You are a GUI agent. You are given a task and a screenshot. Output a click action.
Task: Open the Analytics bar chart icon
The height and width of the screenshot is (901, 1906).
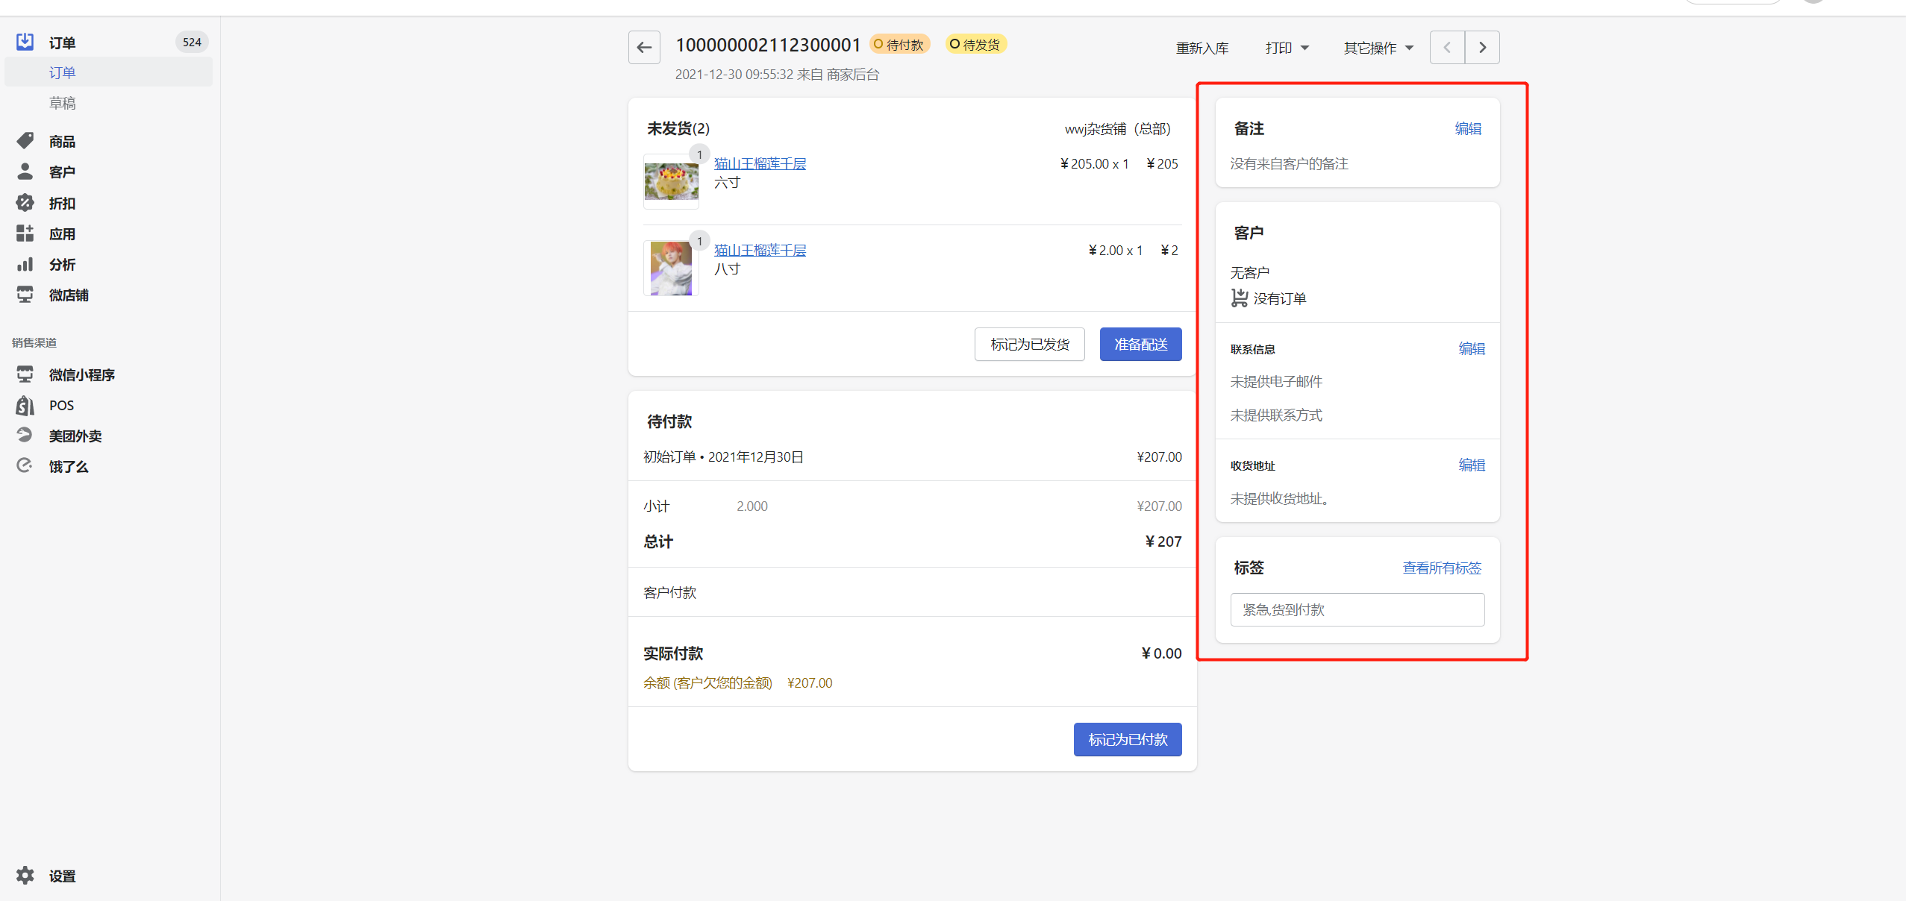[25, 264]
